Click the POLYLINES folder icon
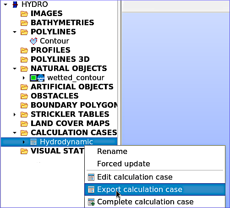230x208 pixels. [x=24, y=32]
